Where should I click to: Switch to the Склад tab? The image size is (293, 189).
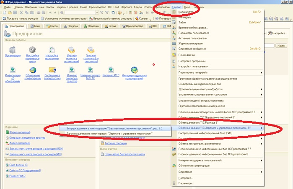click(110, 26)
